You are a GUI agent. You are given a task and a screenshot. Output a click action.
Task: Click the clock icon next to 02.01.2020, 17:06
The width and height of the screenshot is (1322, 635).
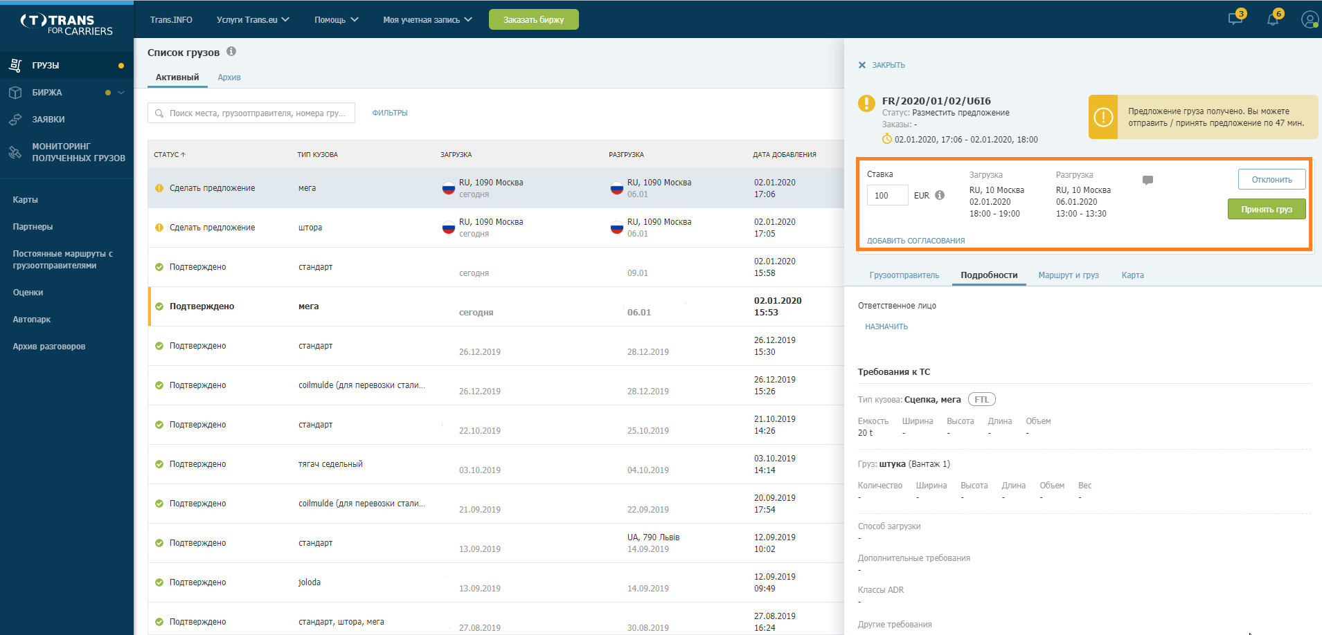pyautogui.click(x=887, y=139)
